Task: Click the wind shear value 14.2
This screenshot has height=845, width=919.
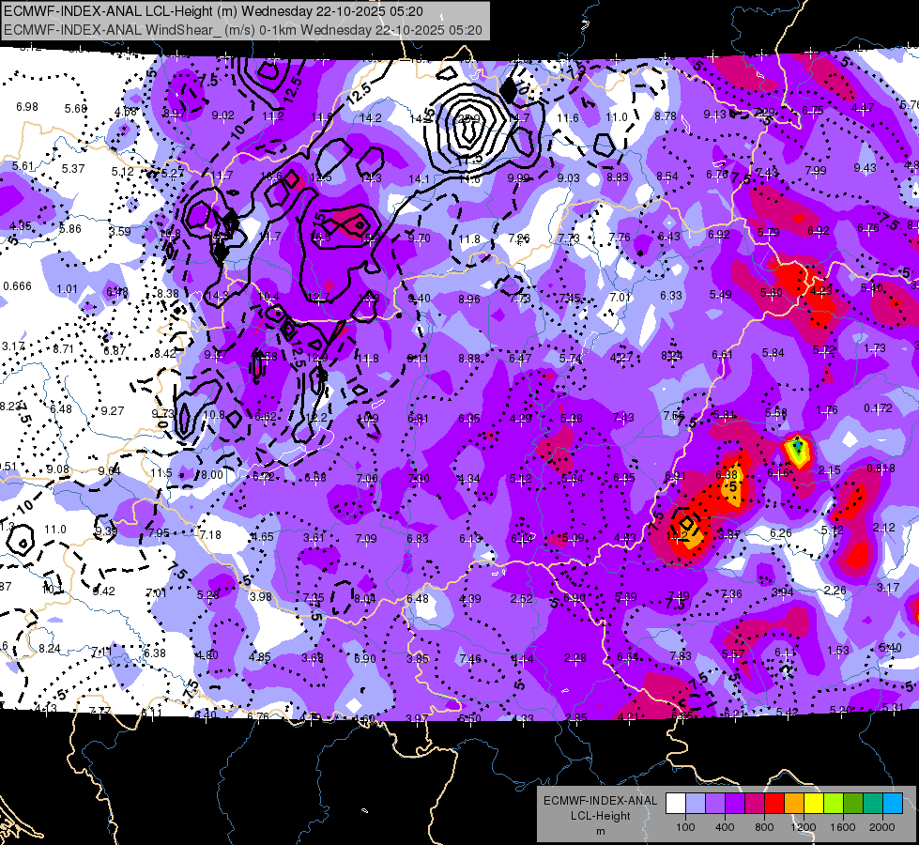Action: (371, 118)
